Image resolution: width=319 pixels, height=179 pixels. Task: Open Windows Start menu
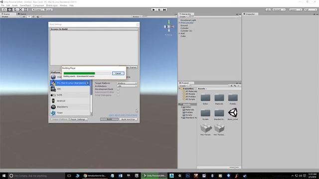point(4,176)
